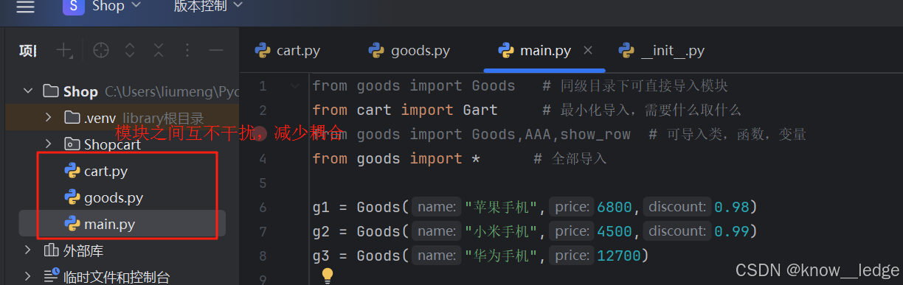Open the 版本控制 dropdown menu
Image resolution: width=903 pixels, height=285 pixels.
point(207,6)
